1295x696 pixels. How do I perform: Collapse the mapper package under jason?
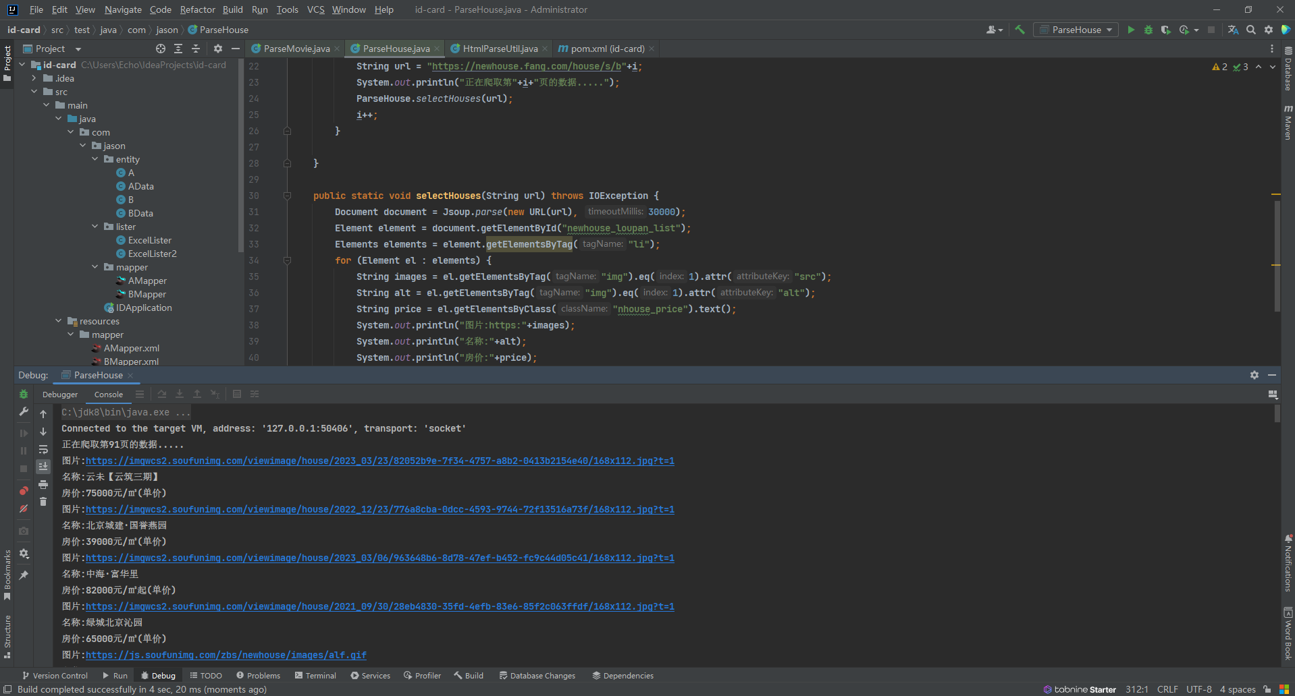95,267
